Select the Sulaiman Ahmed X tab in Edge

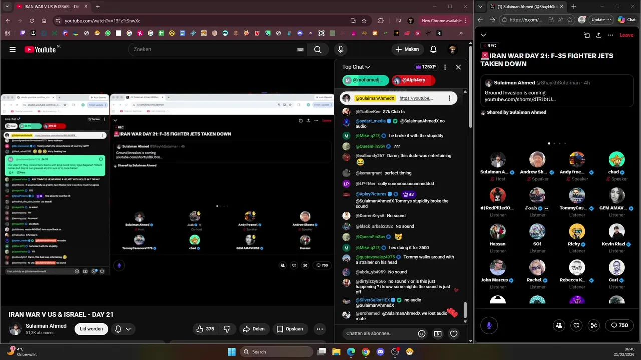(527, 7)
